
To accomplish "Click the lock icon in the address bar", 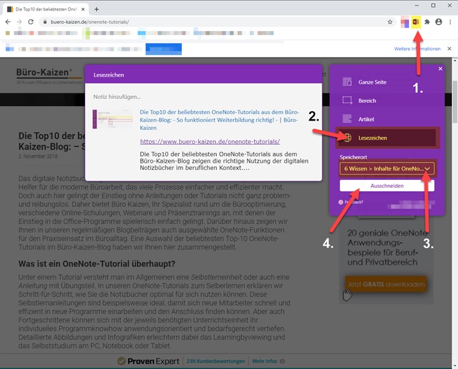I will pyautogui.click(x=45, y=22).
